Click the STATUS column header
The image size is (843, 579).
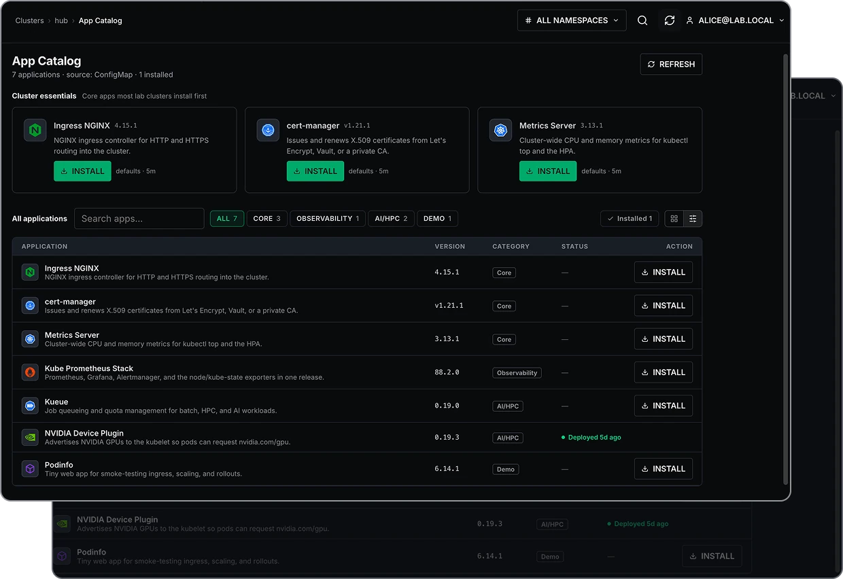click(x=574, y=246)
